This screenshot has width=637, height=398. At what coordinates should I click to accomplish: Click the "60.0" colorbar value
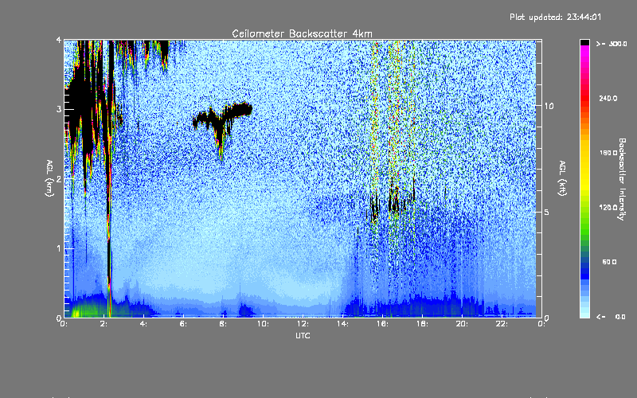click(609, 262)
